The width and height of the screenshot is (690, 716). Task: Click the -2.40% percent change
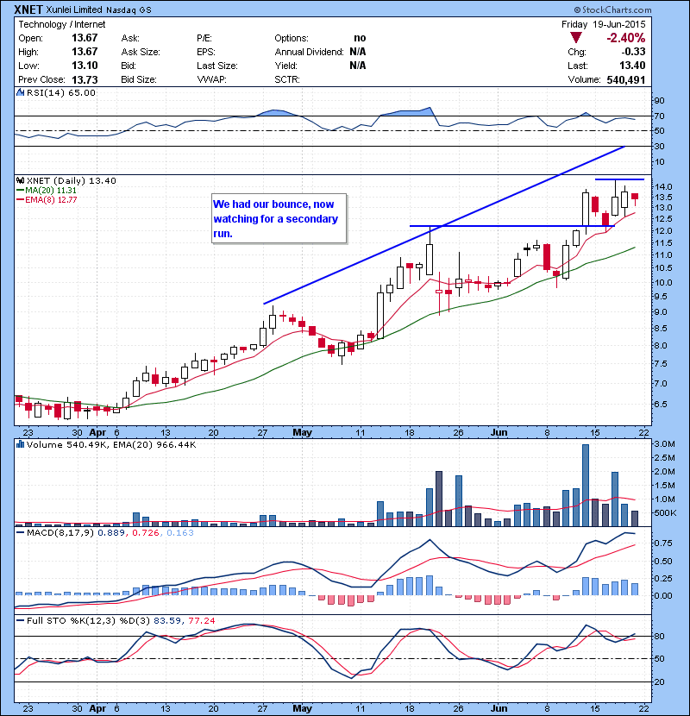click(625, 38)
